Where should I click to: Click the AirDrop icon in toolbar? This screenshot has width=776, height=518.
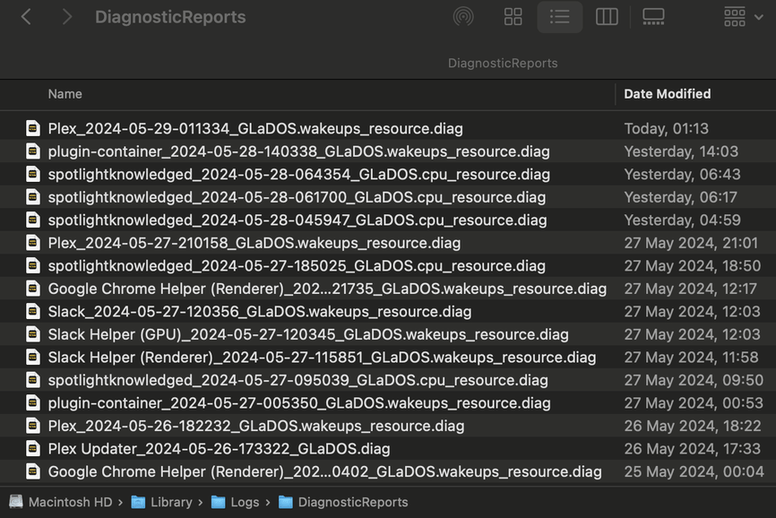click(x=463, y=17)
